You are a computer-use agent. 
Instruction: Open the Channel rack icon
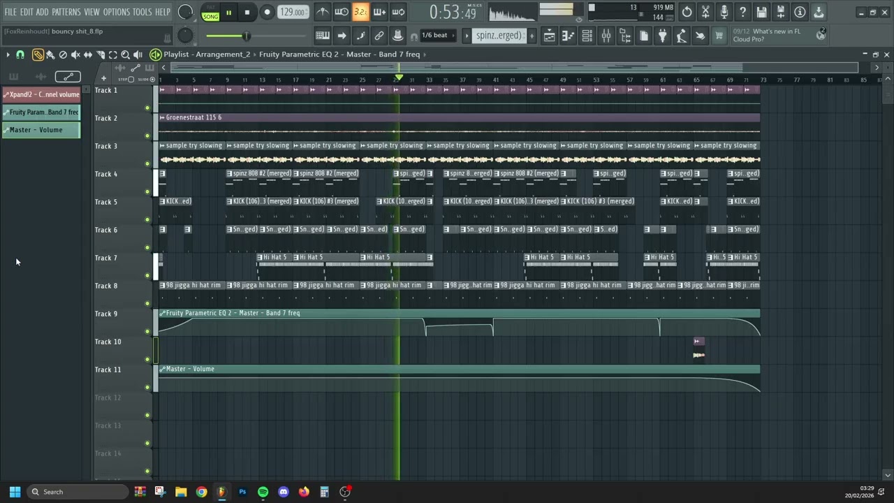(x=587, y=36)
